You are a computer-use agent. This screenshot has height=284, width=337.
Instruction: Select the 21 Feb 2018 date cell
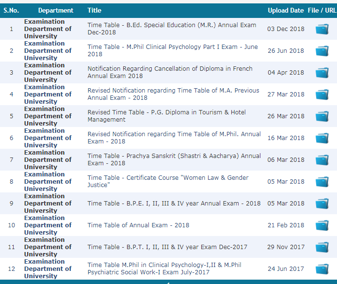[x=286, y=225]
